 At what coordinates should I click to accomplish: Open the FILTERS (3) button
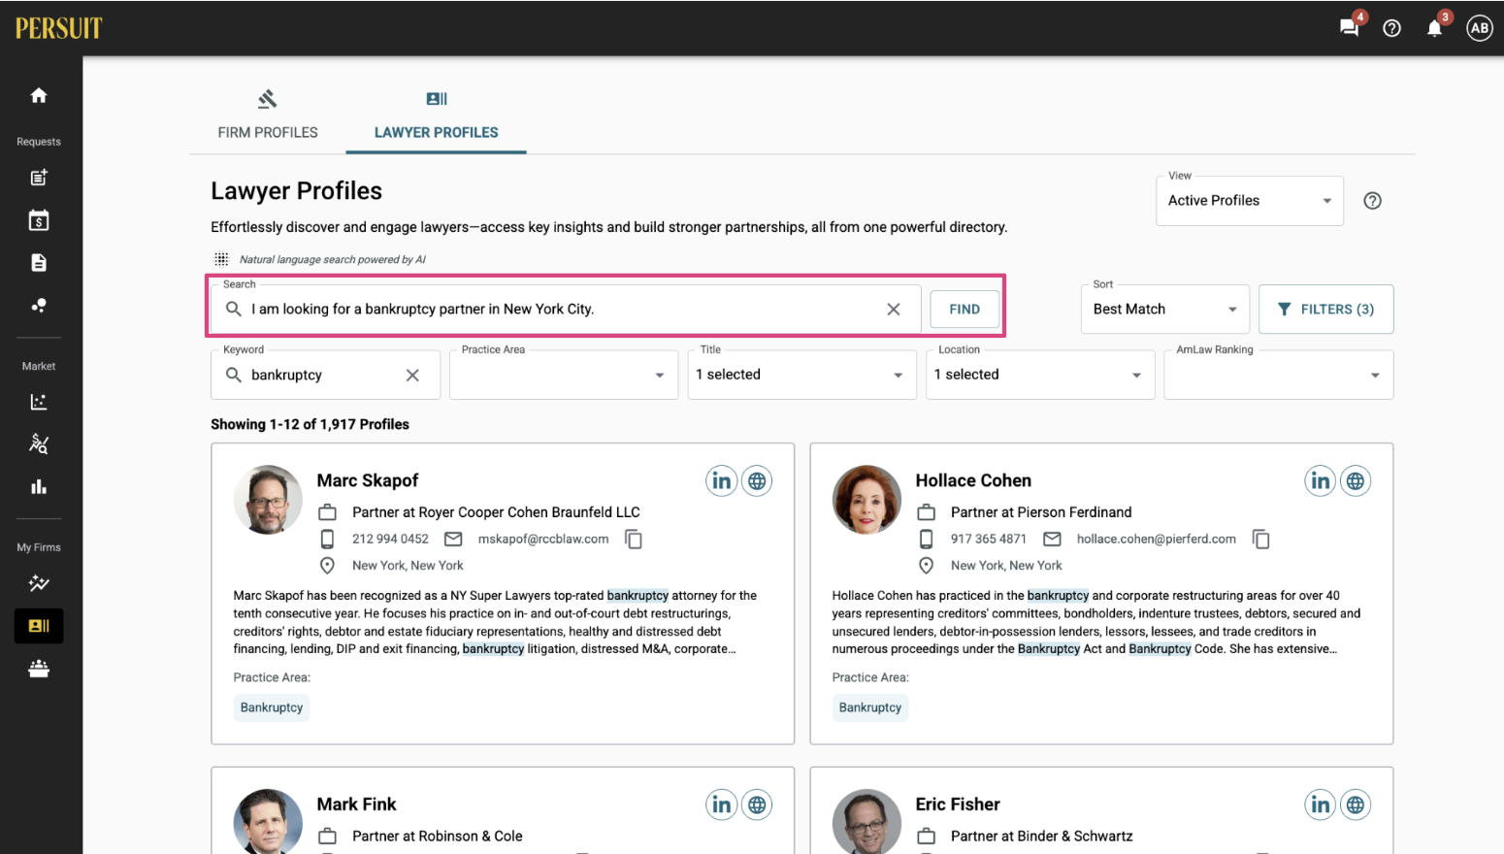pyautogui.click(x=1326, y=309)
